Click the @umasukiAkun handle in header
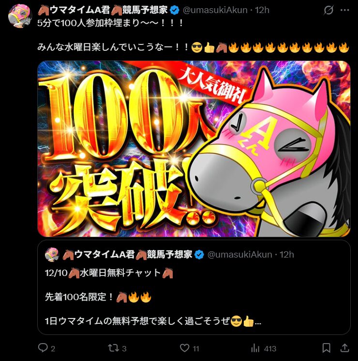 [x=215, y=10]
